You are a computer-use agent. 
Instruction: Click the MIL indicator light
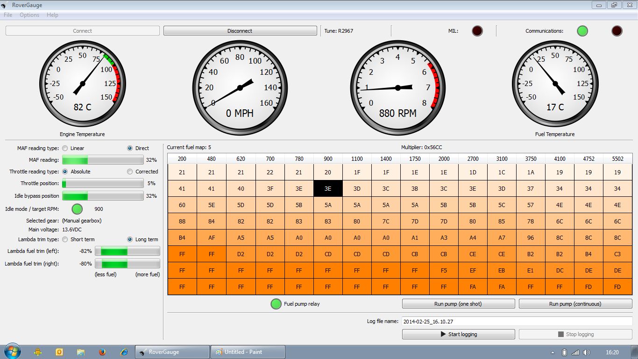pyautogui.click(x=477, y=31)
